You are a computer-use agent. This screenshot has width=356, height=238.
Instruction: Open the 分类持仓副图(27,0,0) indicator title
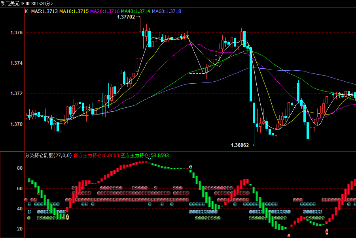click(x=48, y=156)
